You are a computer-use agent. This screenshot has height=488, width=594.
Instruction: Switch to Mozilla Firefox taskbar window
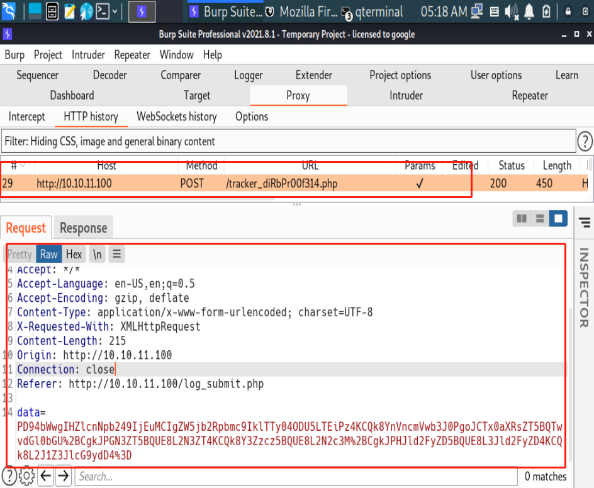coord(301,12)
